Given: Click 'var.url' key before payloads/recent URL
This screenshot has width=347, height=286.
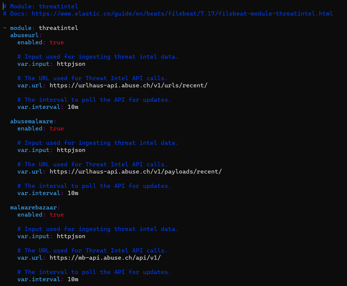Looking at the screenshot, I should click(30, 171).
